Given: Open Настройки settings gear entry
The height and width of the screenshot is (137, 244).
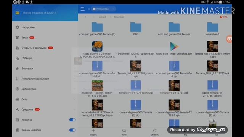Looking at the screenshot, I should [17, 27].
